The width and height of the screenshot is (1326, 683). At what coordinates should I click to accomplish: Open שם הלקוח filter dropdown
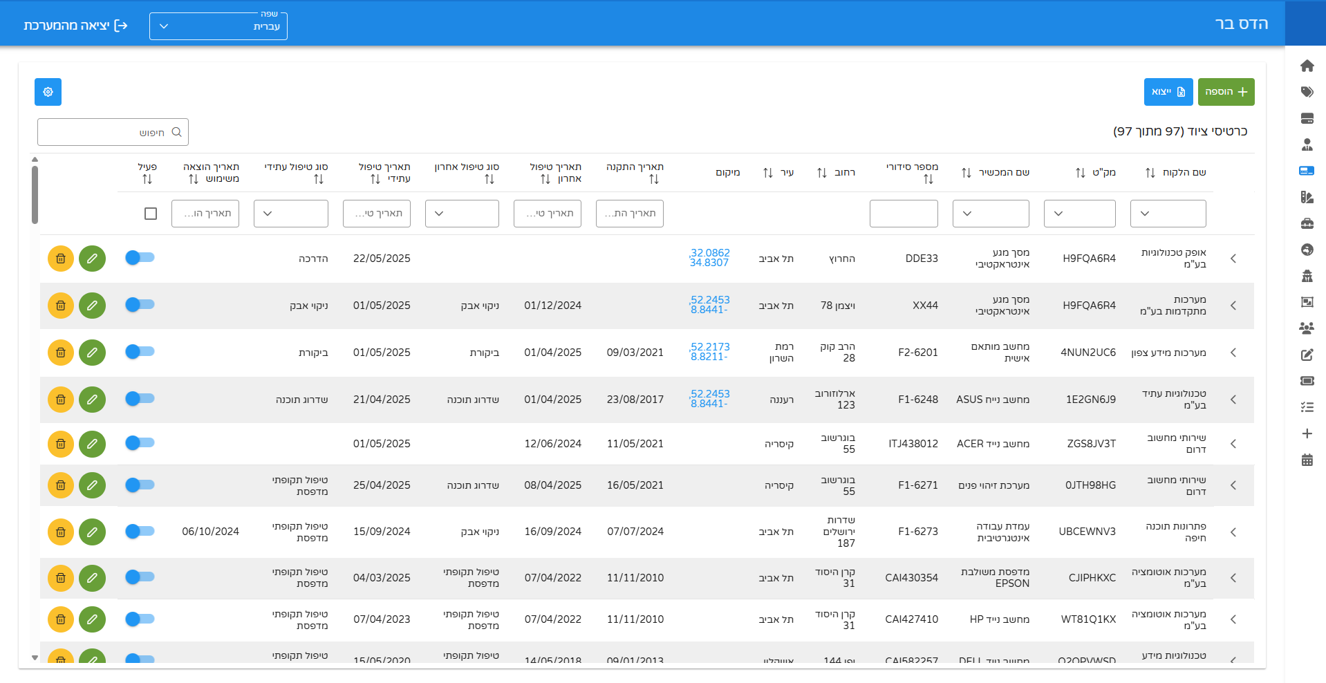coord(1168,214)
